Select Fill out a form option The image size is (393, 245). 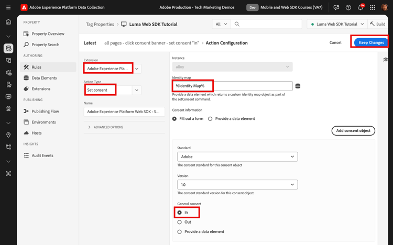[x=188, y=119]
